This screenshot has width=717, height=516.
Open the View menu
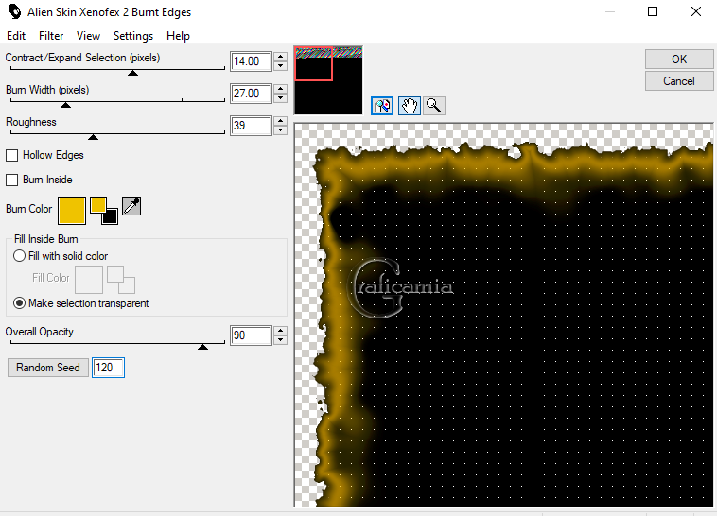pyautogui.click(x=88, y=36)
